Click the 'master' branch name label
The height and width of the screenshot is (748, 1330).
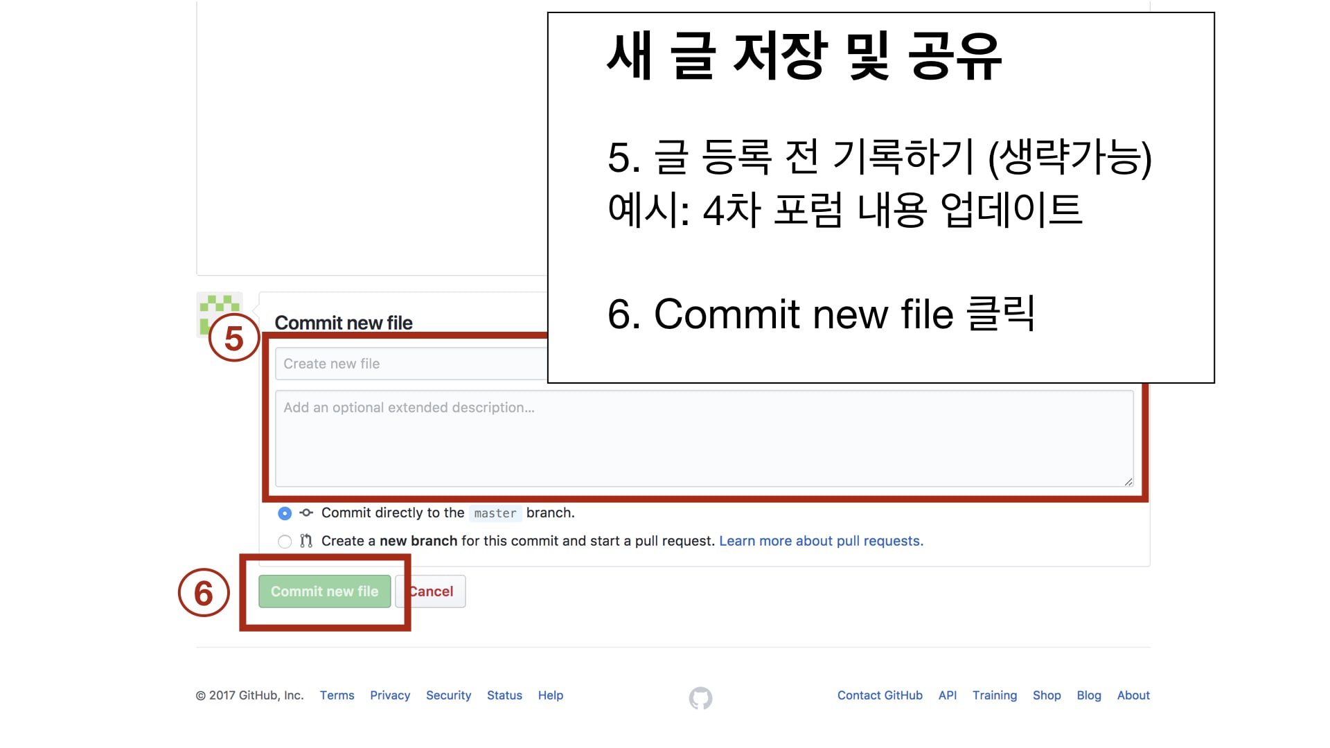[x=495, y=513]
